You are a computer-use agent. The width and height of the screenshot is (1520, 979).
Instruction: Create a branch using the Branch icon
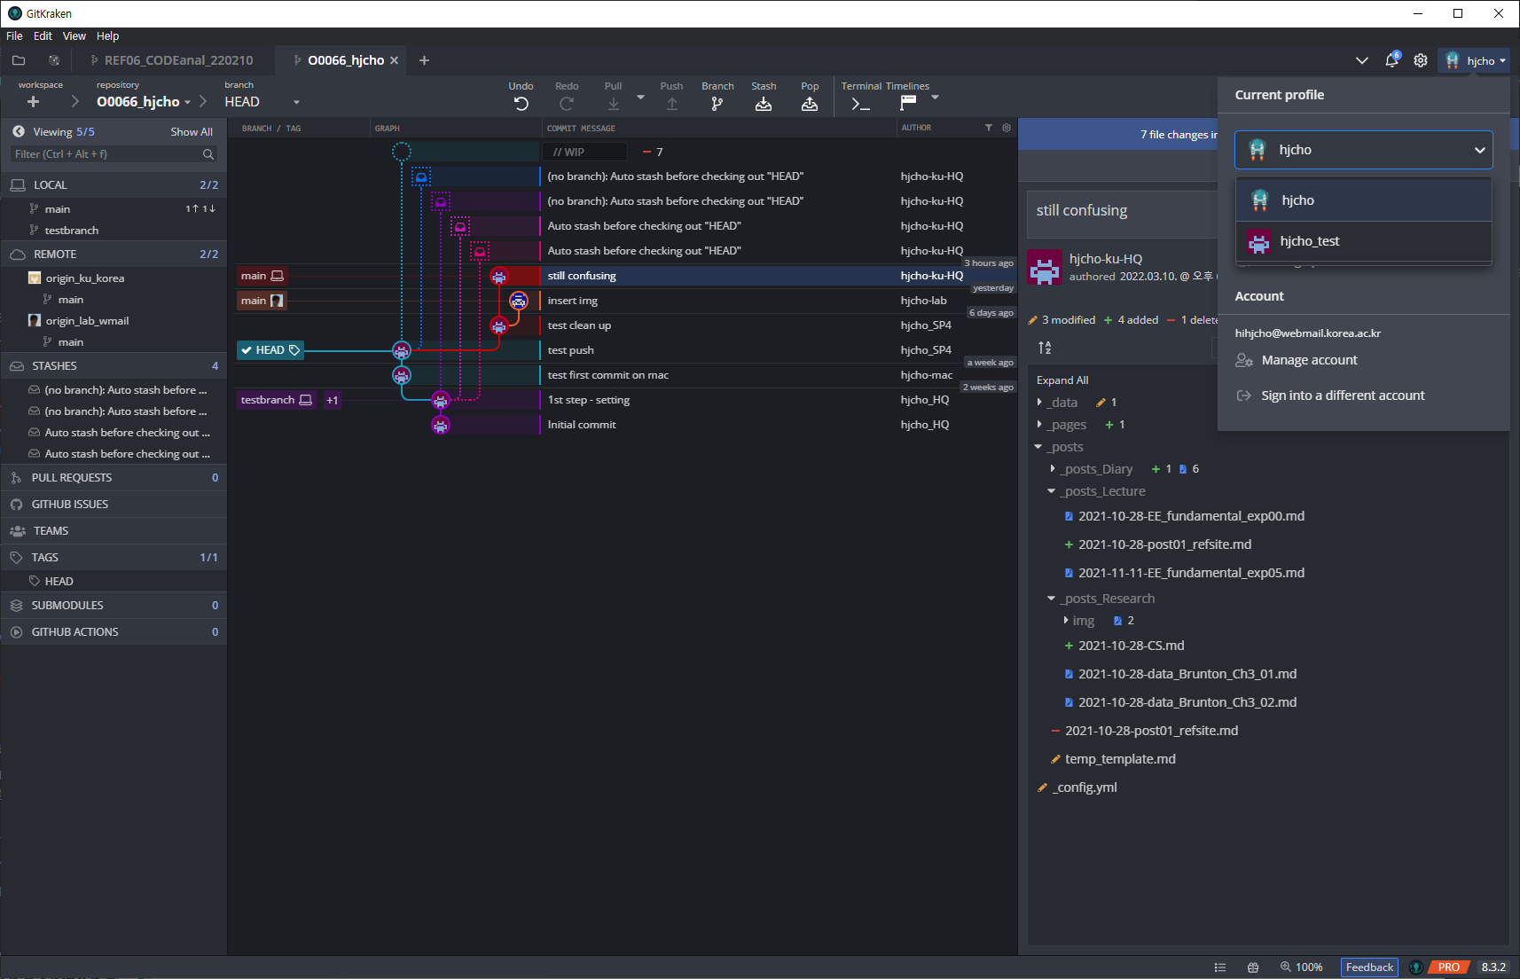717,102
